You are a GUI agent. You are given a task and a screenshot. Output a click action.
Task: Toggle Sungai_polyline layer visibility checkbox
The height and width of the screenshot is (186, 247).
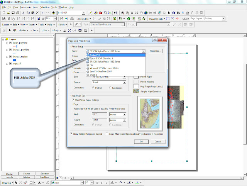pyautogui.click(x=10, y=50)
